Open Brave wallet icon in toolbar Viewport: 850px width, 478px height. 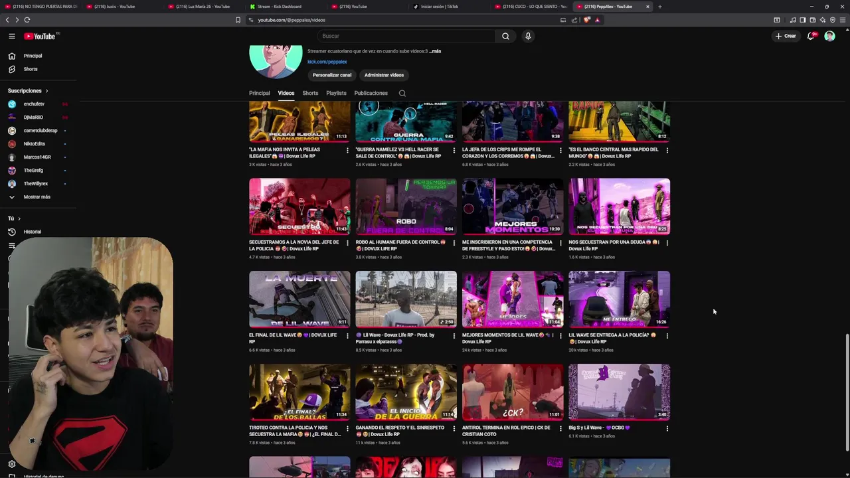click(812, 20)
